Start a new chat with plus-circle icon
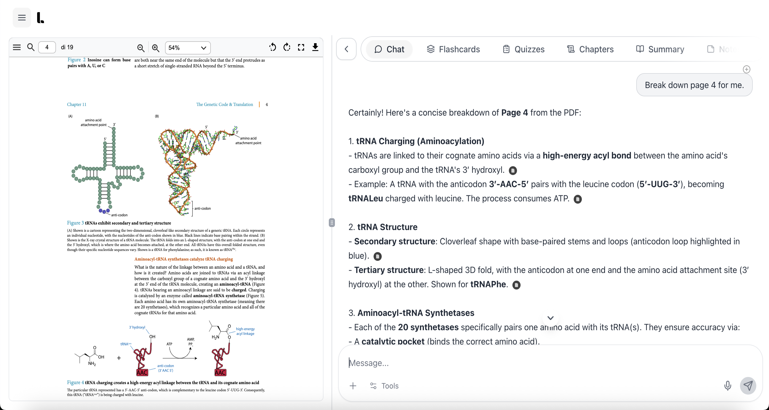Screen dimensions: 769x410 point(746,69)
